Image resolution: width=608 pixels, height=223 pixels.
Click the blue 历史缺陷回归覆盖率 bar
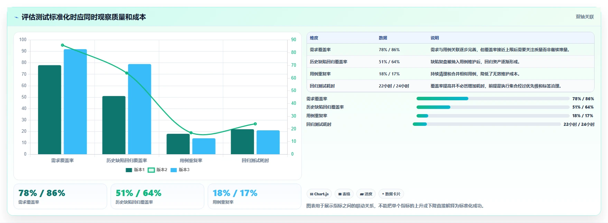(140, 109)
